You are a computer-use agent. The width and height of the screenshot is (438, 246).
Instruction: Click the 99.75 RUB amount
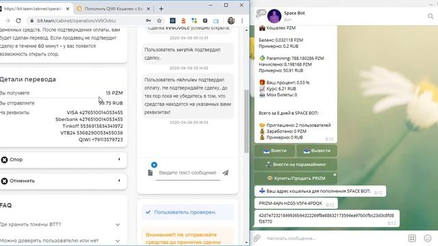(111, 103)
